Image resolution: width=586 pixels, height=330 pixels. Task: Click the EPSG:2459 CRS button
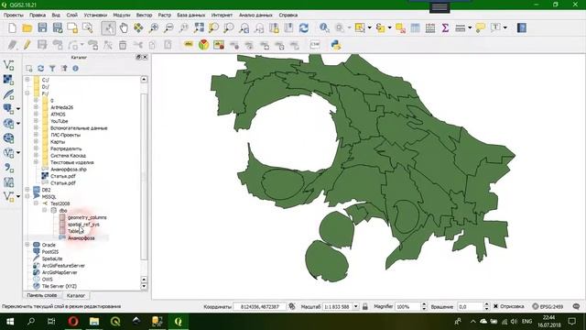[x=548, y=306]
